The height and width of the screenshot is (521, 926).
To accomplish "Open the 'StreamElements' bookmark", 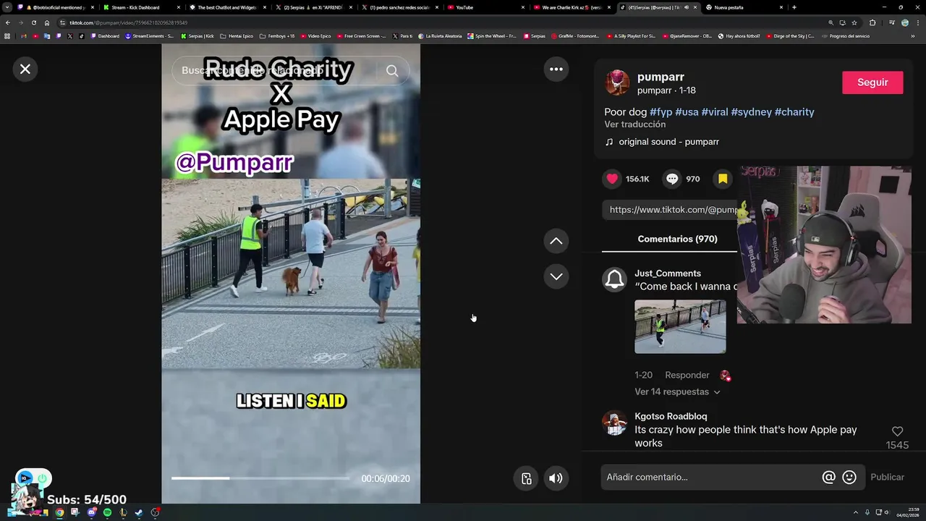I will (150, 36).
